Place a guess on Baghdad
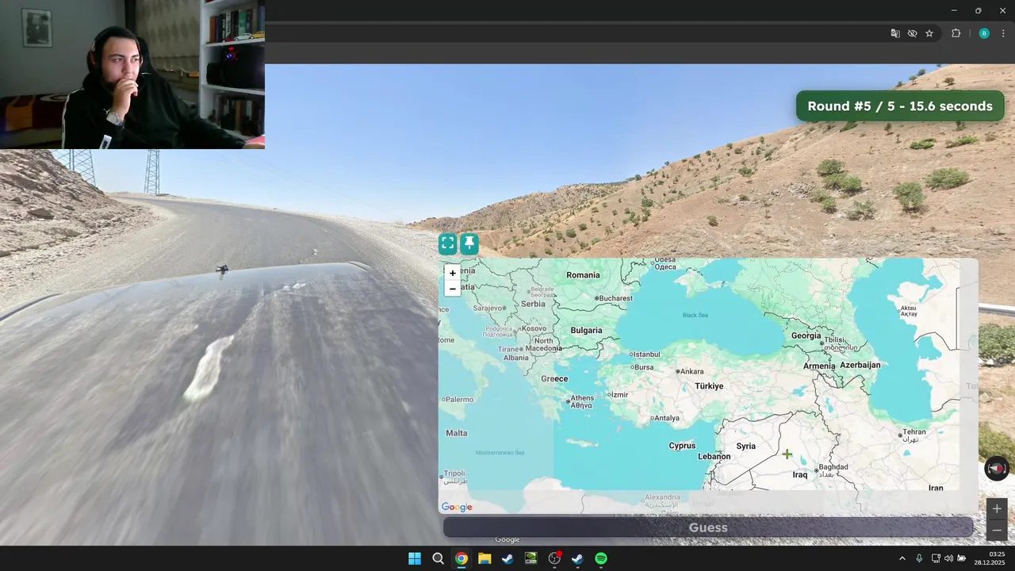The image size is (1015, 571). tap(832, 468)
